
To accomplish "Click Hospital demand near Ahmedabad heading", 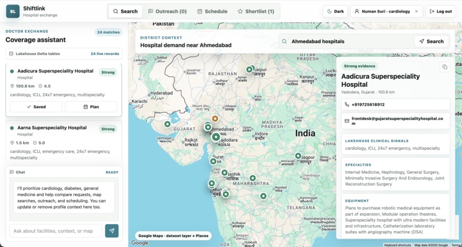I will tap(186, 45).
